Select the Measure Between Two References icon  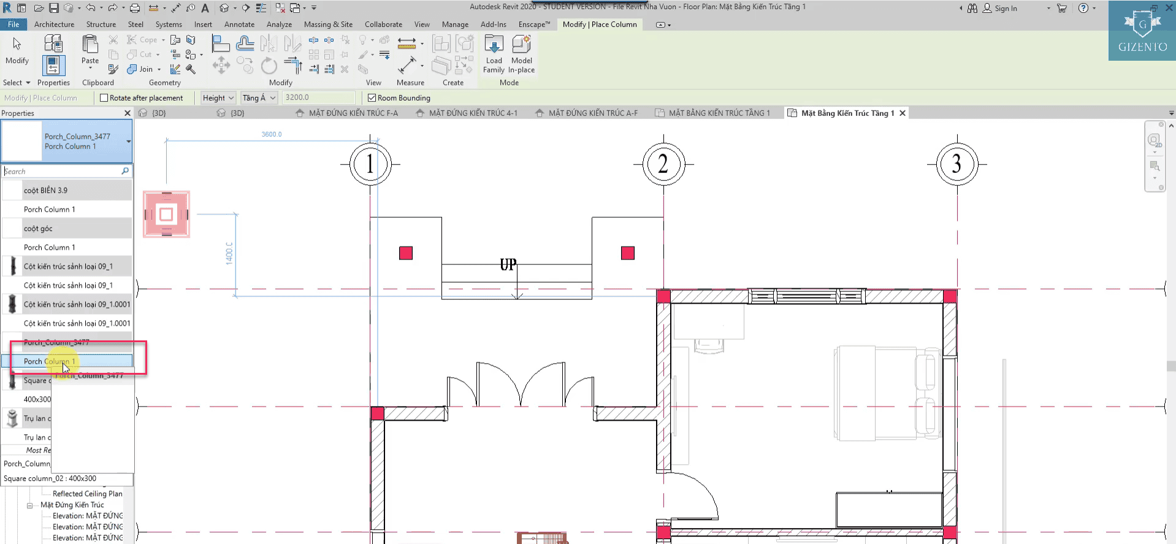[x=407, y=66]
